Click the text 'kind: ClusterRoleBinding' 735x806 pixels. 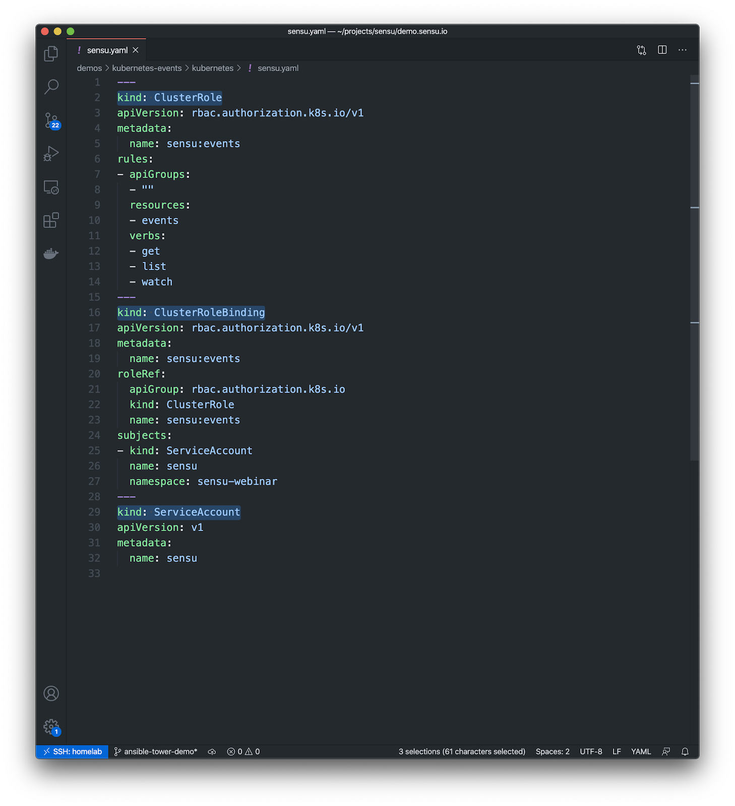(x=191, y=312)
